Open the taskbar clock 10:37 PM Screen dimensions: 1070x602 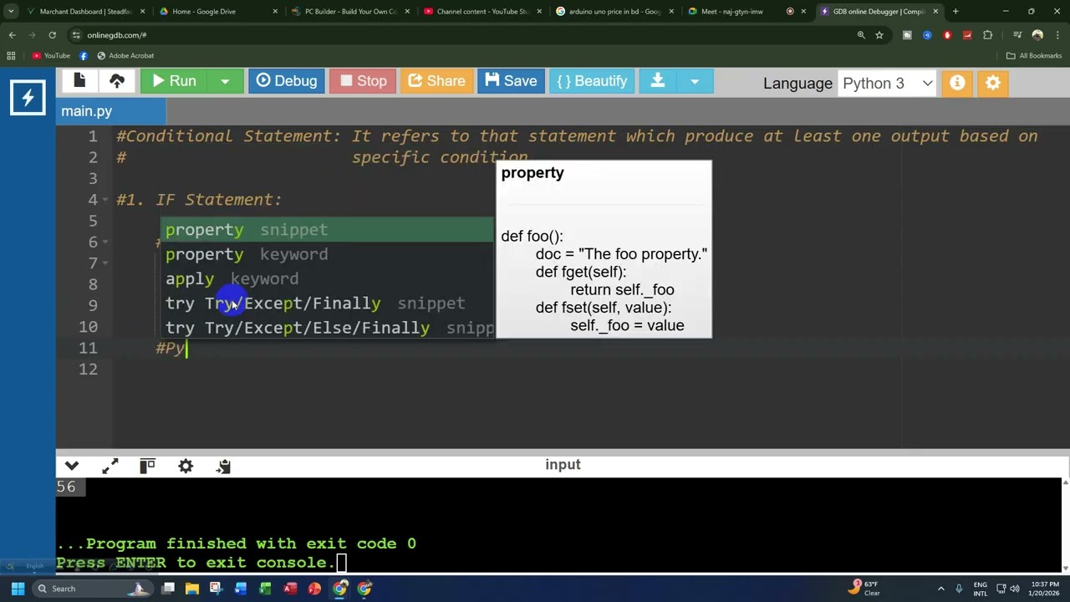click(1045, 589)
